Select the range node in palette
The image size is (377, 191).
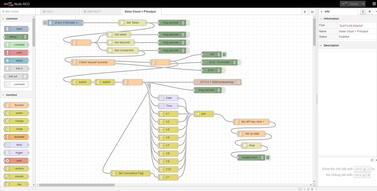point(16,129)
